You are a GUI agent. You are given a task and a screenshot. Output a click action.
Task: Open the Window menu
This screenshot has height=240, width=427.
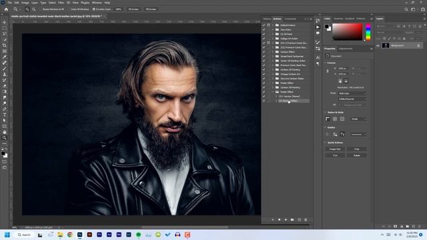pyautogui.click(x=97, y=3)
